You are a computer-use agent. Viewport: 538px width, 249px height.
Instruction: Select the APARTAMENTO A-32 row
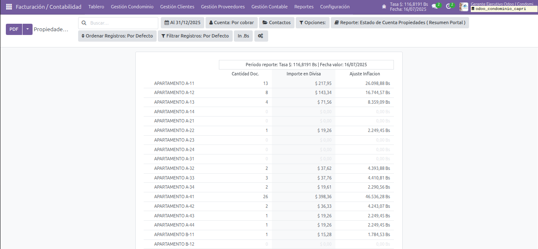(269, 168)
